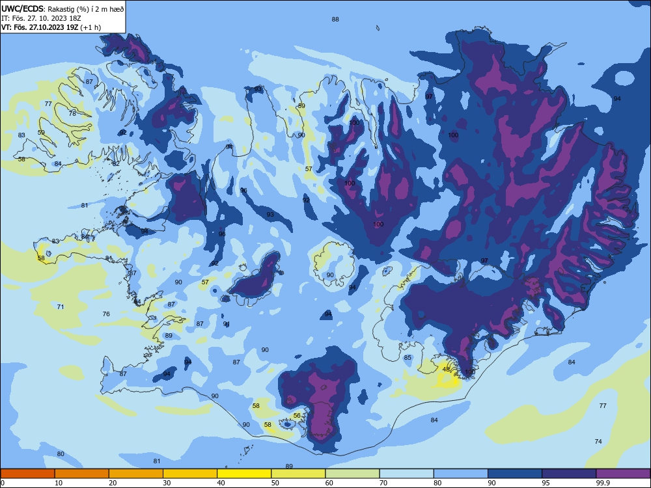Choose the dark blue 90–95 legend swatch

pyautogui.click(x=515, y=474)
